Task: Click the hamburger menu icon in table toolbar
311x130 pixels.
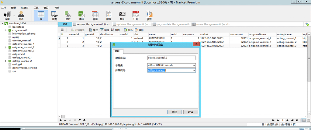Action: point(62,30)
